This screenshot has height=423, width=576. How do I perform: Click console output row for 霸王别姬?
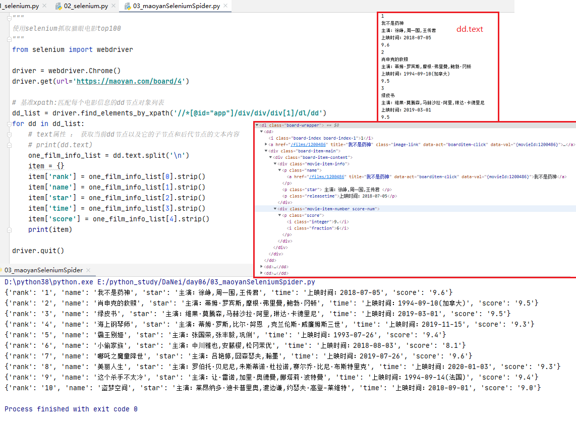coord(225,335)
